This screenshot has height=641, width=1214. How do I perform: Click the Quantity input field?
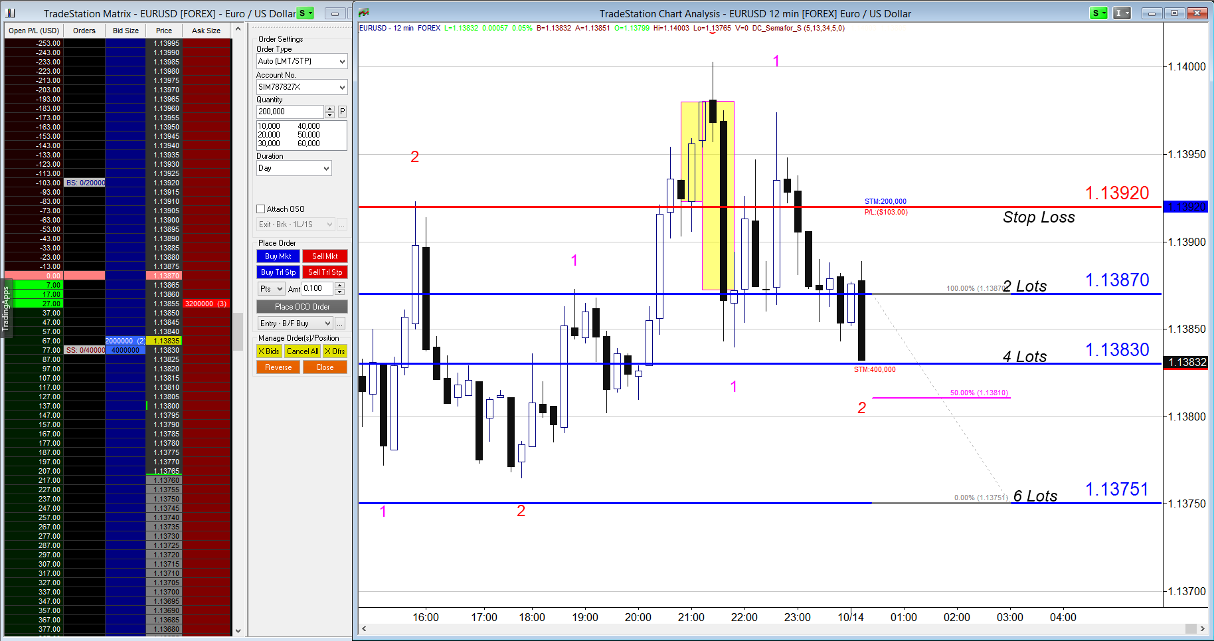pyautogui.click(x=290, y=112)
